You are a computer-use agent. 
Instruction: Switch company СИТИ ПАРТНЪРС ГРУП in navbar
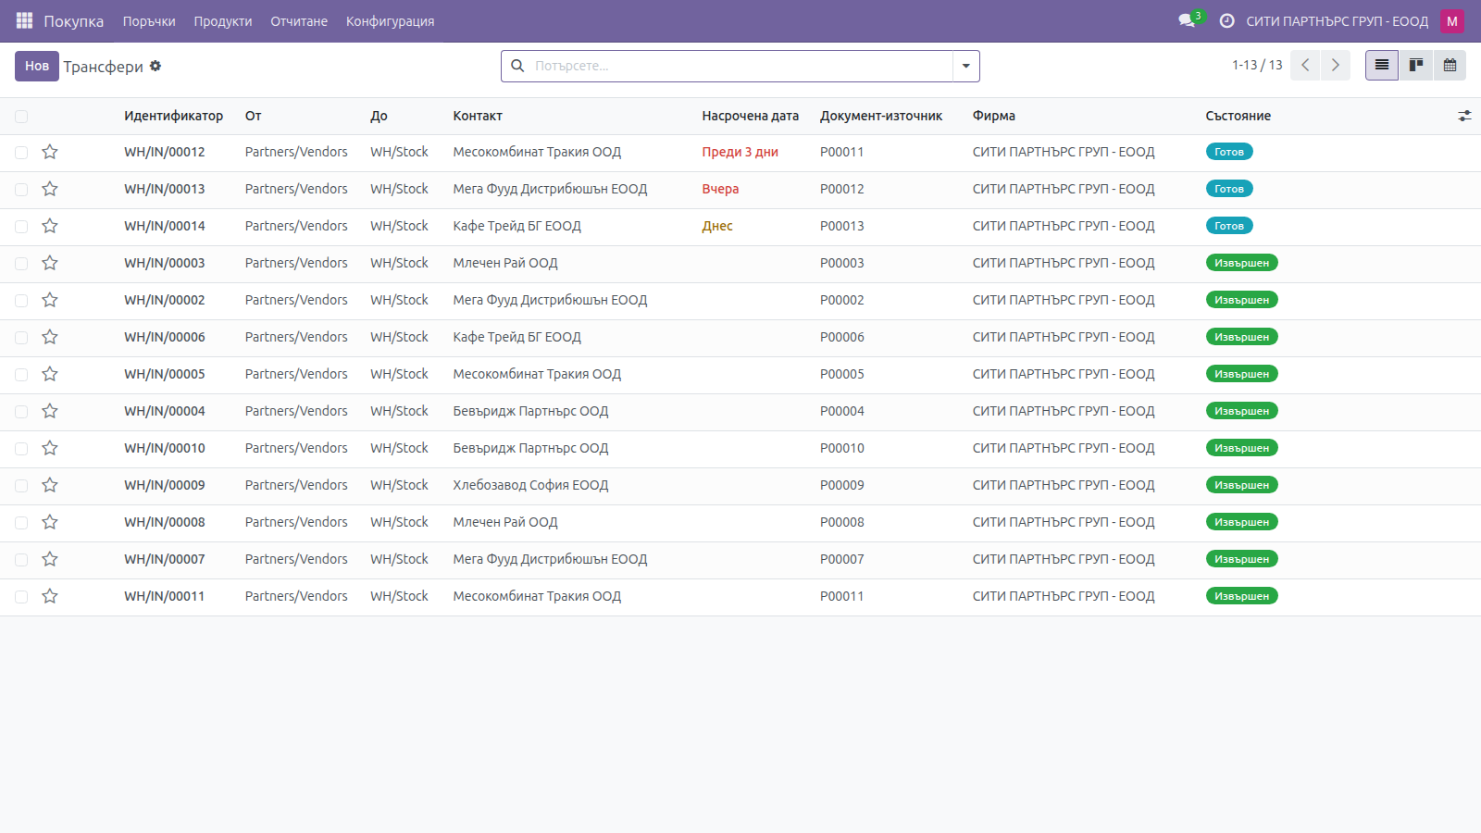(x=1337, y=20)
